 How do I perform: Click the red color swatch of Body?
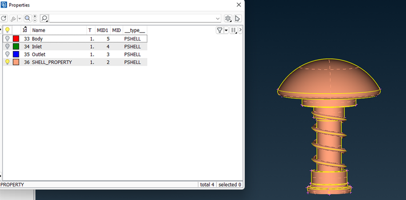(16, 39)
